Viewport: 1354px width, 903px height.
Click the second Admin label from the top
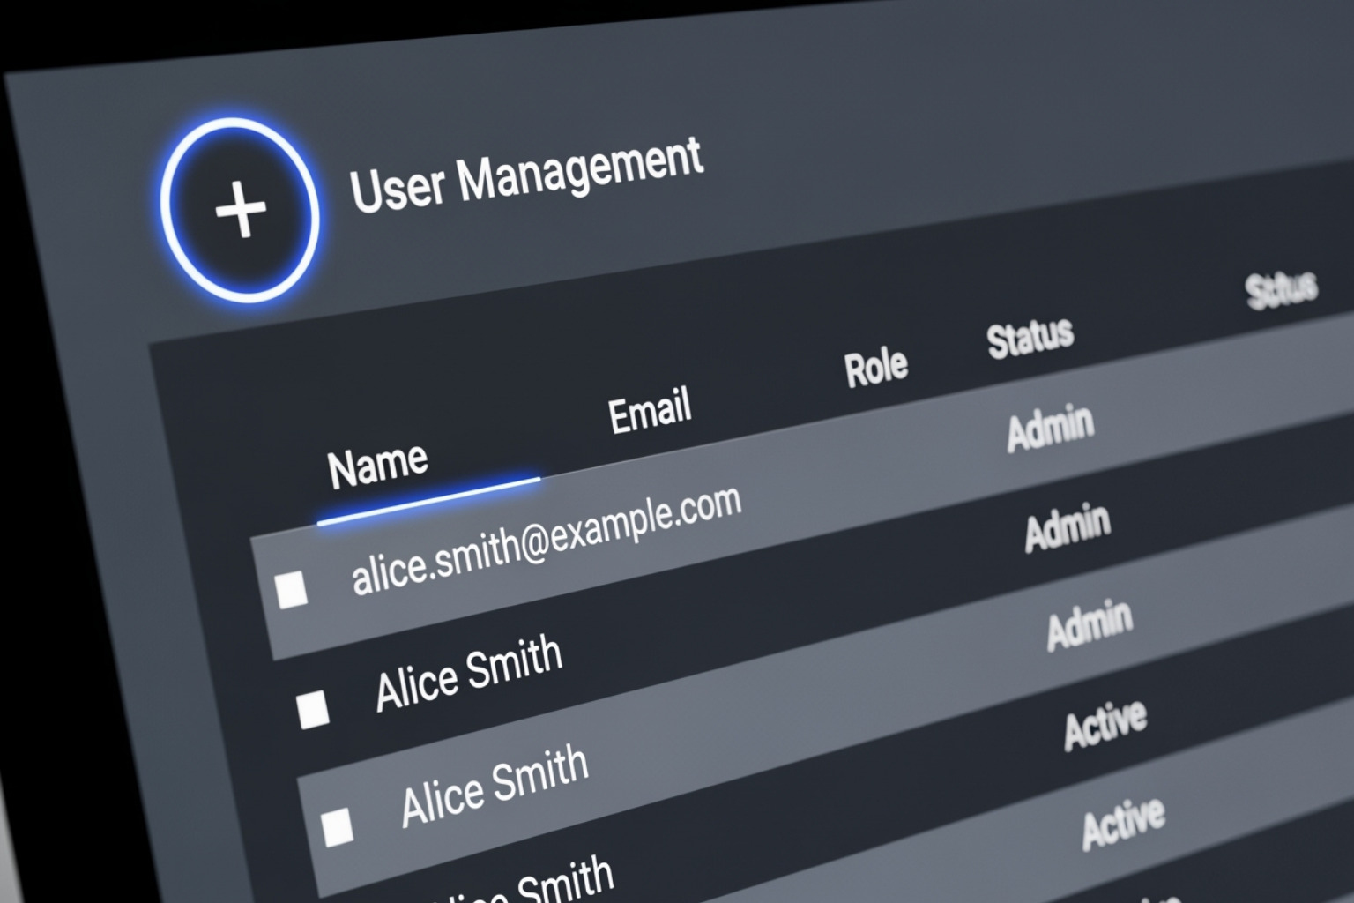(x=1067, y=526)
